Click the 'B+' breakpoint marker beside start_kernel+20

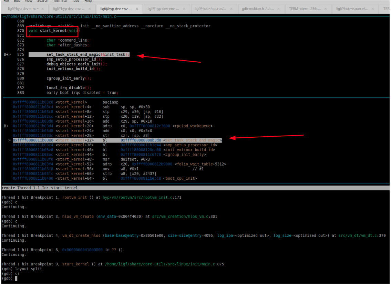click(6, 126)
